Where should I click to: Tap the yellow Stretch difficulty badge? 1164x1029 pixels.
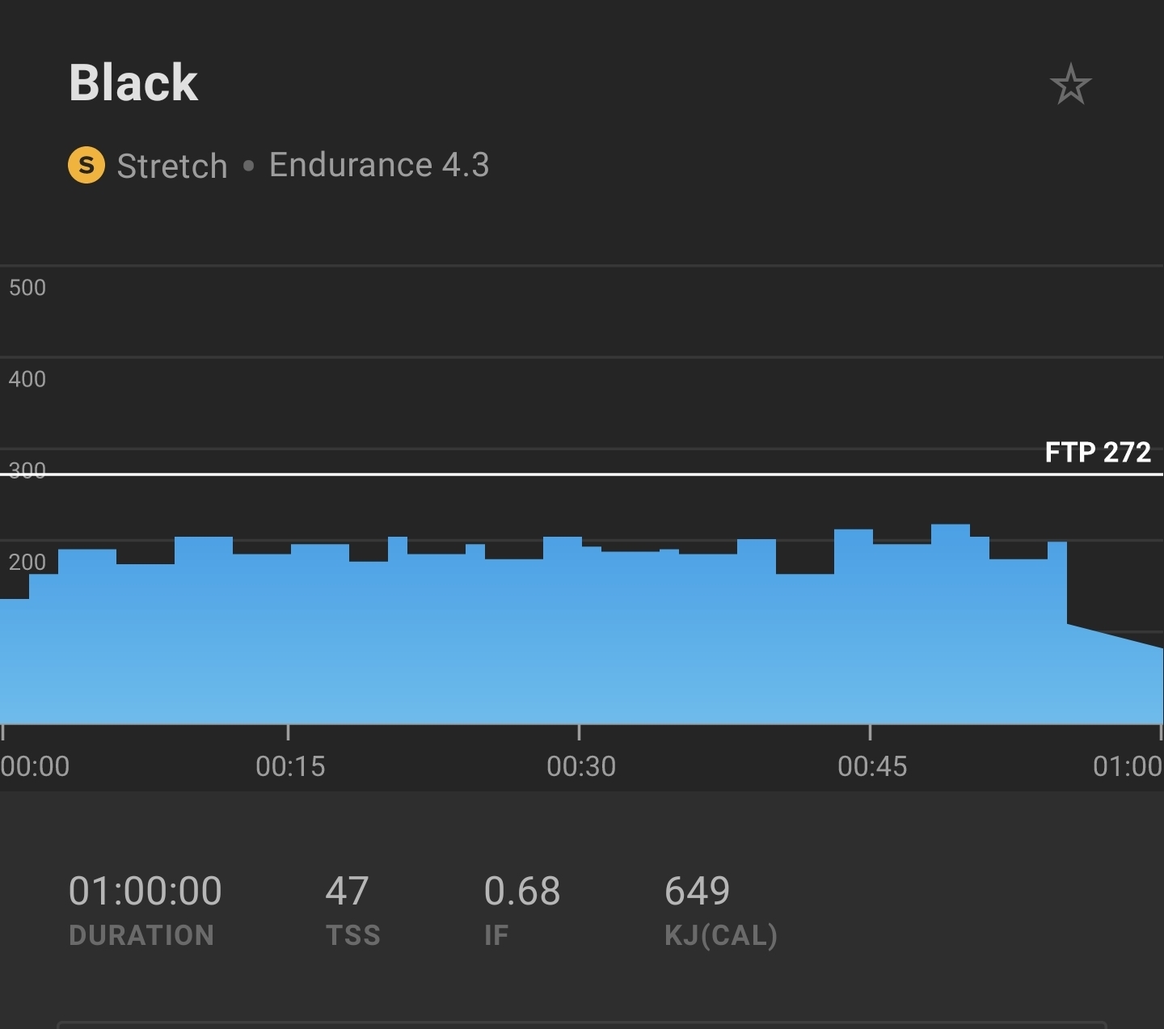pos(86,165)
